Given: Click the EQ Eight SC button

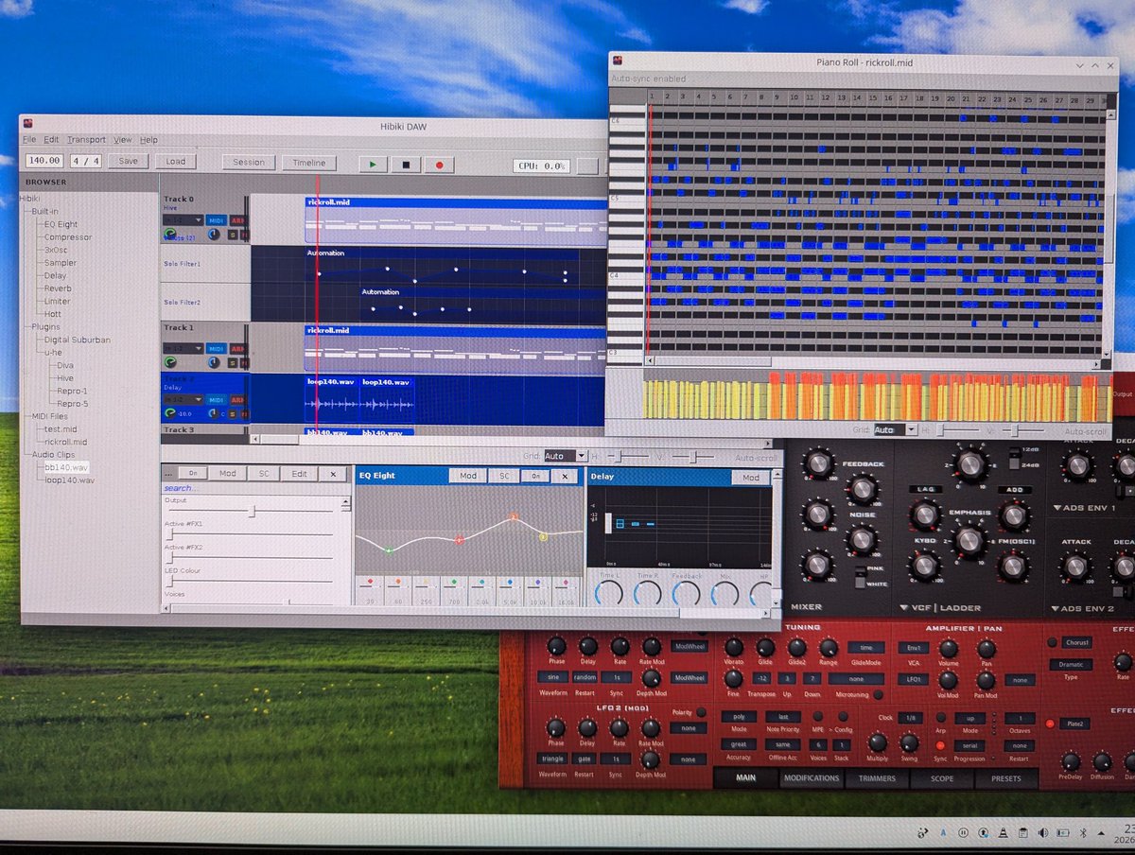Looking at the screenshot, I should coord(503,476).
